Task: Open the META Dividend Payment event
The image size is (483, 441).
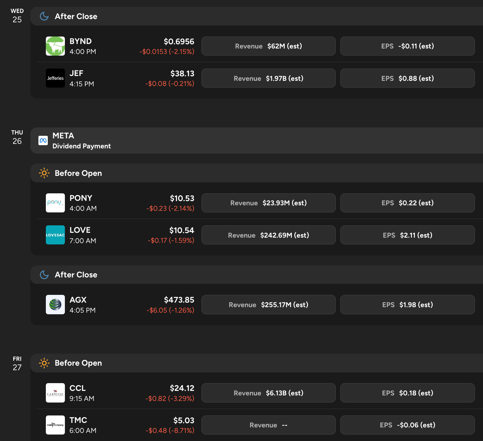Action: point(257,140)
